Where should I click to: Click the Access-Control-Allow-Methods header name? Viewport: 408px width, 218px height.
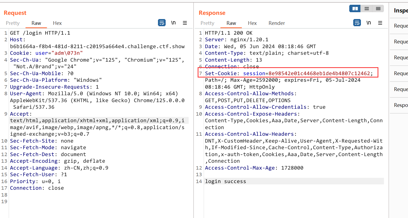pyautogui.click(x=250, y=94)
